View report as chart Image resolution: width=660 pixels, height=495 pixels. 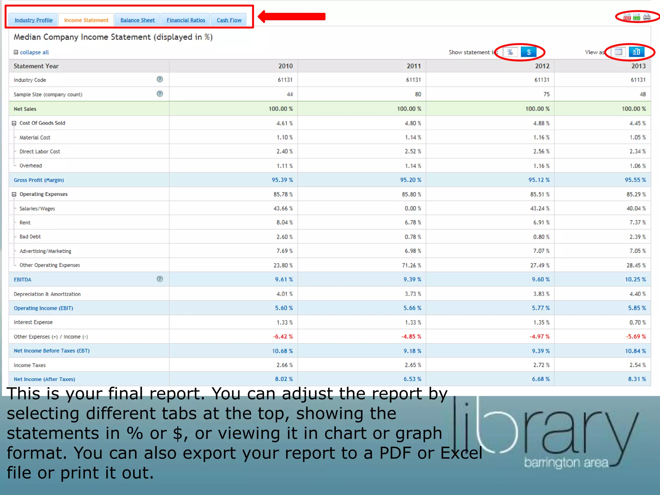pos(636,52)
